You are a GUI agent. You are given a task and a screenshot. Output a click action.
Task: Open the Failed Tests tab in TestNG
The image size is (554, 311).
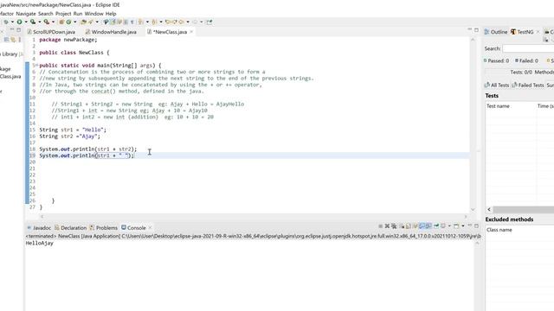pos(528,85)
